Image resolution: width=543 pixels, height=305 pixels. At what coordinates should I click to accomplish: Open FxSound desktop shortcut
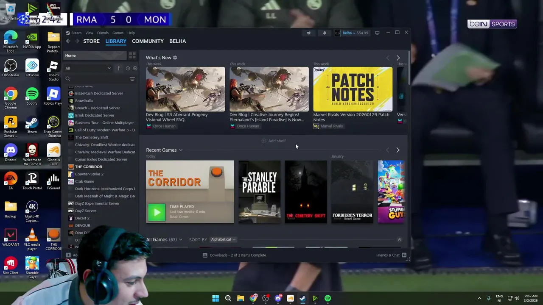point(53,181)
